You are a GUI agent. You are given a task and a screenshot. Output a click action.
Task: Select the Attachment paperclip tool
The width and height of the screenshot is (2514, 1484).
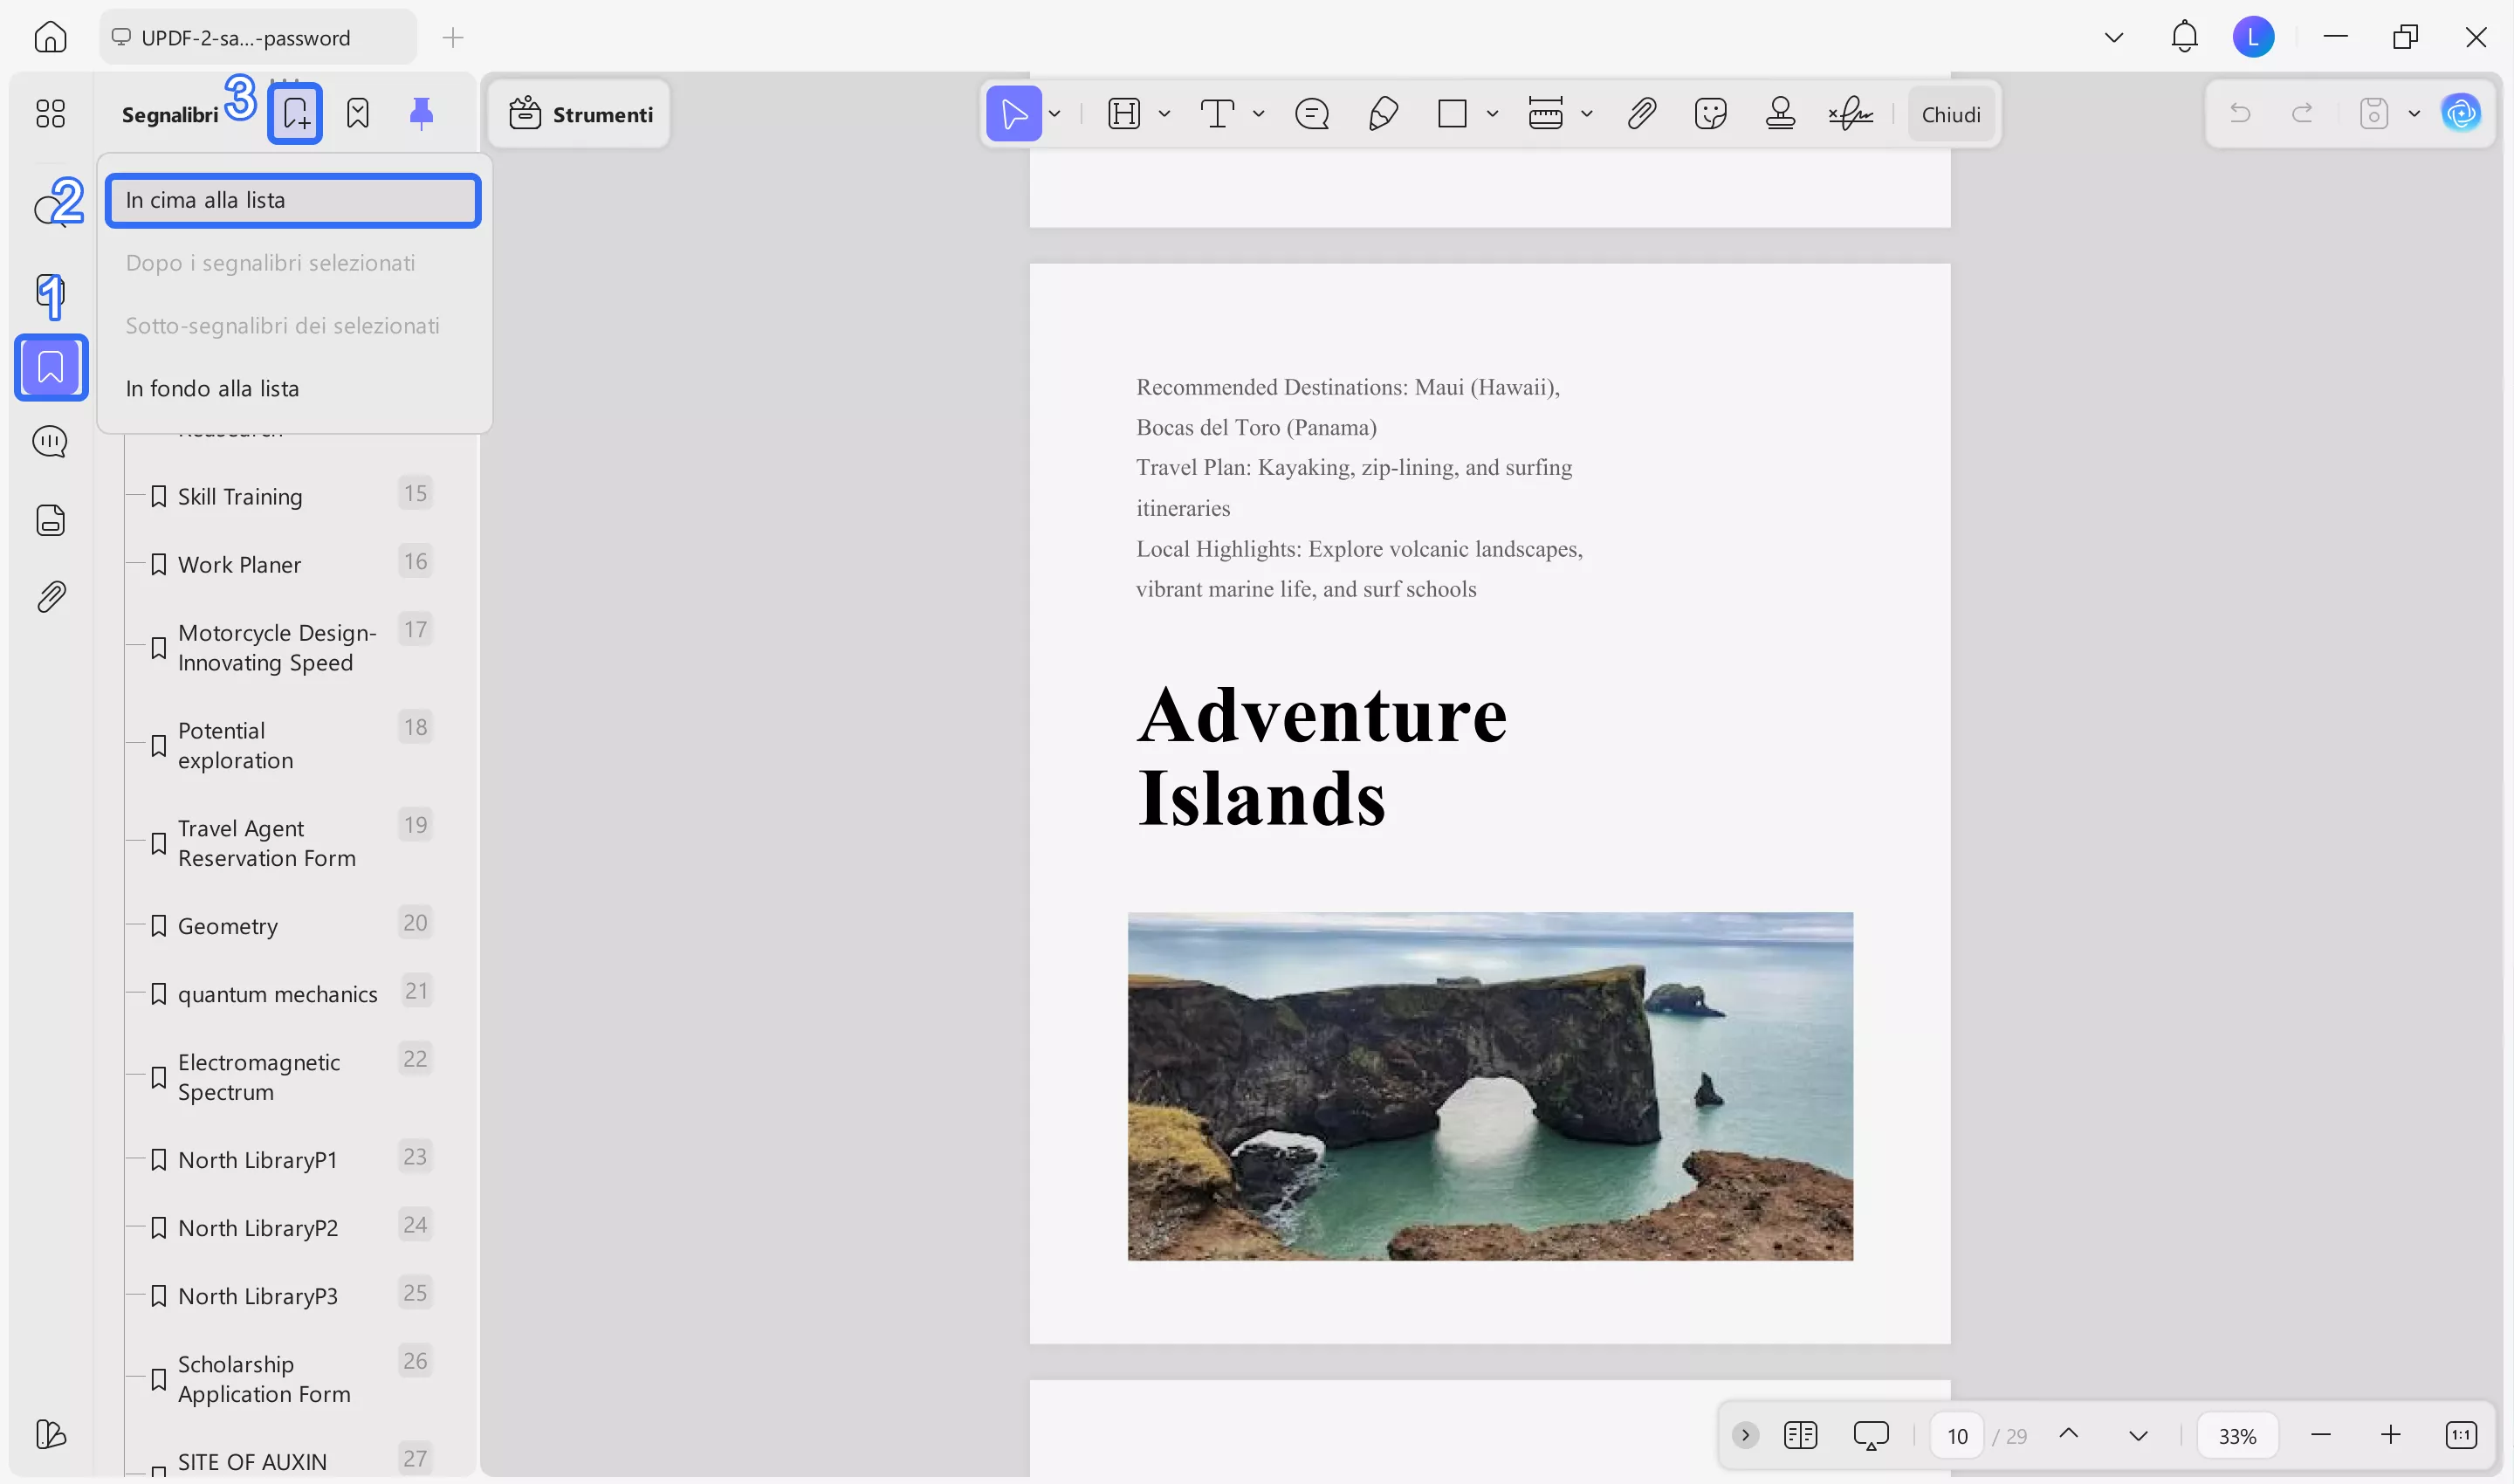point(1641,114)
